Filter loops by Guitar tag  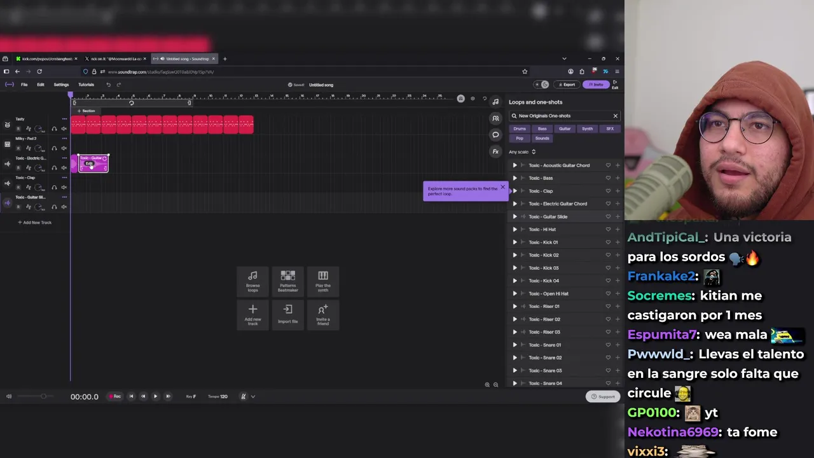coord(565,128)
